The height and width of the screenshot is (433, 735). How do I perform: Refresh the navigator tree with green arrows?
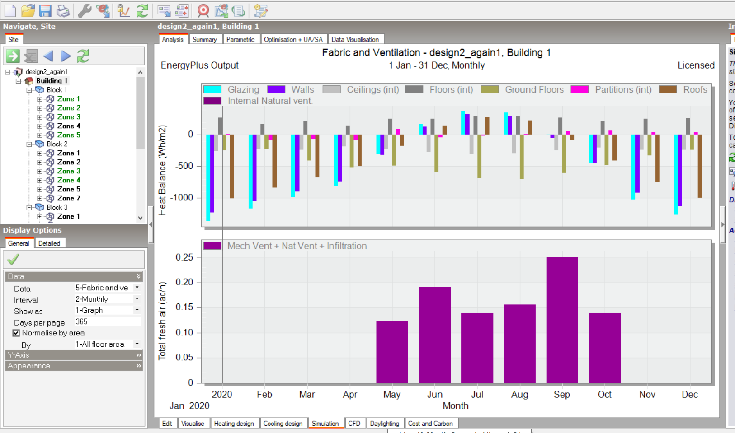click(x=83, y=56)
